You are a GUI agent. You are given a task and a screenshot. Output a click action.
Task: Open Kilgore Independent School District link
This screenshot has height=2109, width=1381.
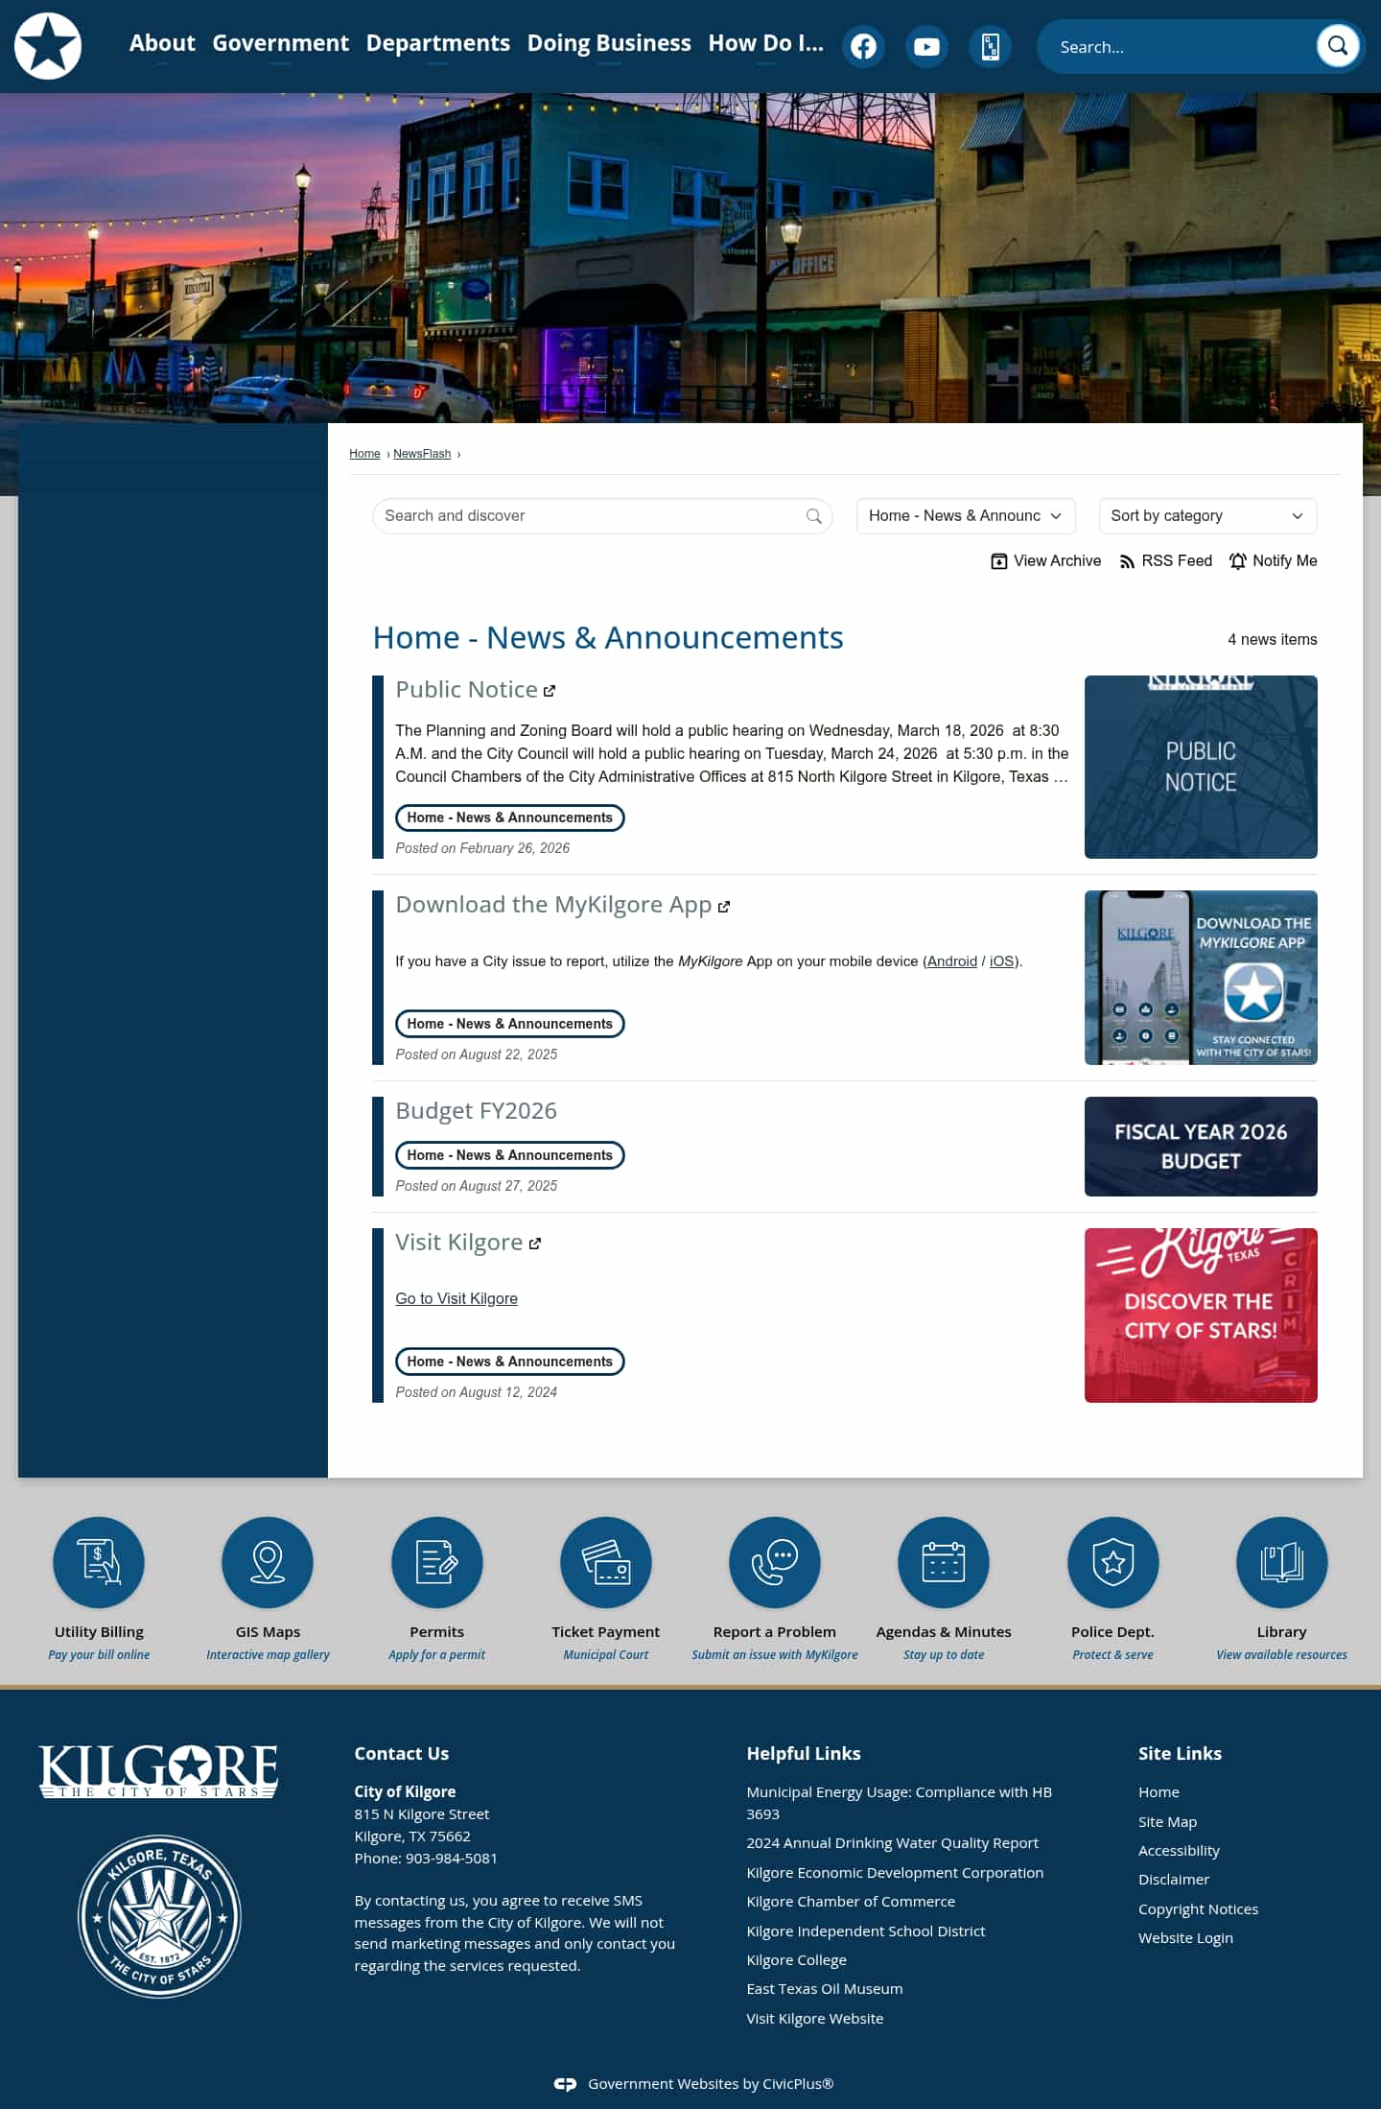pyautogui.click(x=866, y=1931)
